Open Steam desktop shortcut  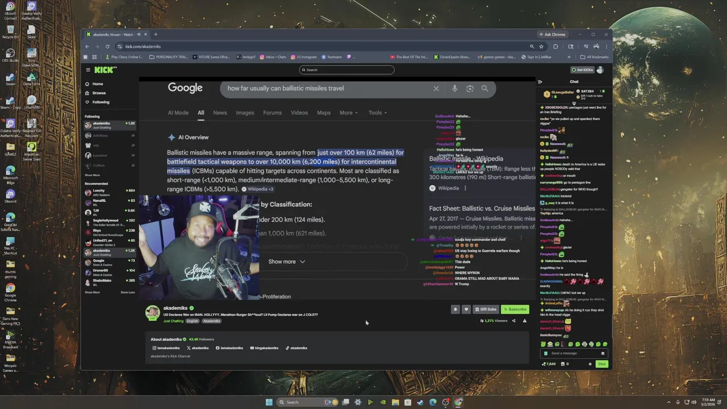10,79
